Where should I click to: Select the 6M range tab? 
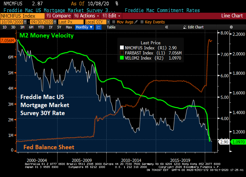tap(31, 27)
